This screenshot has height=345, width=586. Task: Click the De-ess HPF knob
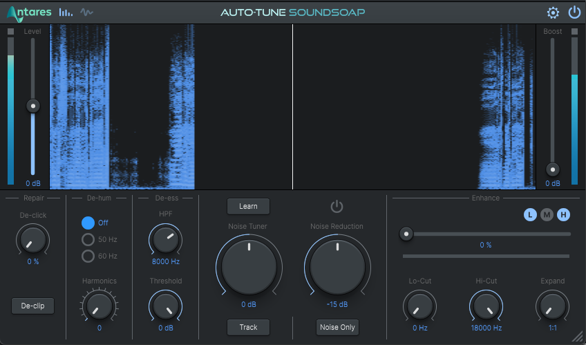166,240
